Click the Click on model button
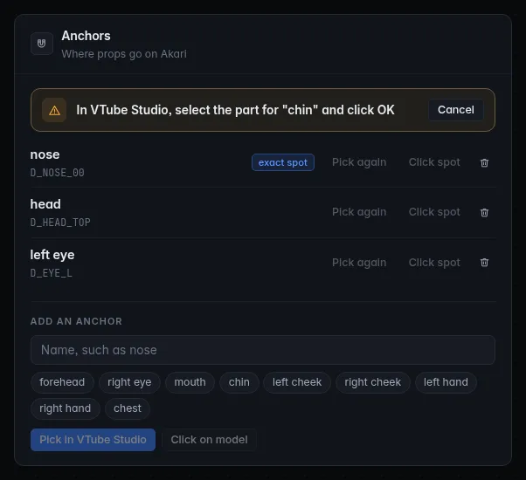The height and width of the screenshot is (480, 526). [x=210, y=440]
